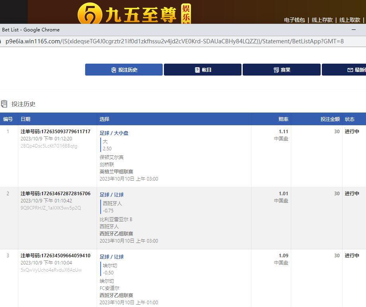
Task: Switch to the 帐目 tab
Action: [202, 70]
